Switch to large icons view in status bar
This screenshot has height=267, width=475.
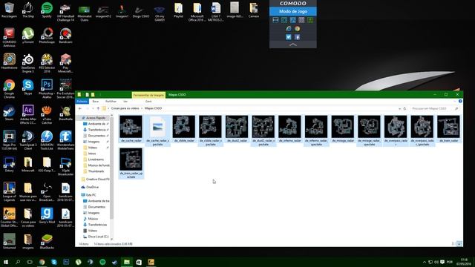pyautogui.click(x=459, y=244)
